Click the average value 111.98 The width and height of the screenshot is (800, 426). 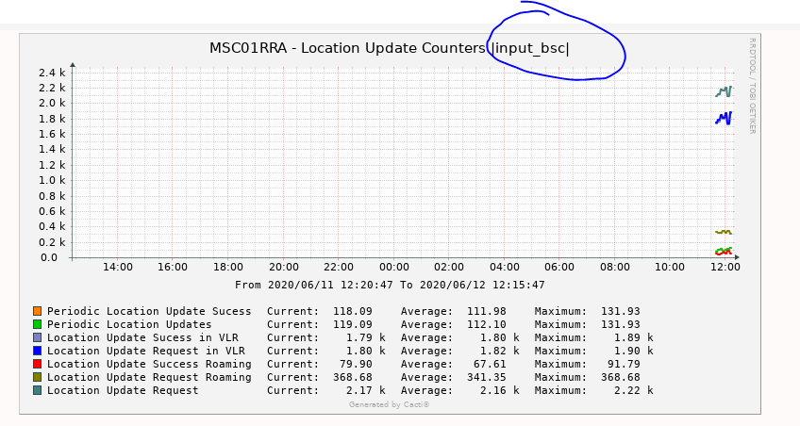pyautogui.click(x=486, y=311)
